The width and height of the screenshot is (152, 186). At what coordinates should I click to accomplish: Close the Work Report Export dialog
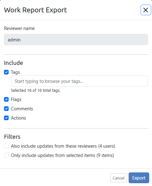point(146,10)
